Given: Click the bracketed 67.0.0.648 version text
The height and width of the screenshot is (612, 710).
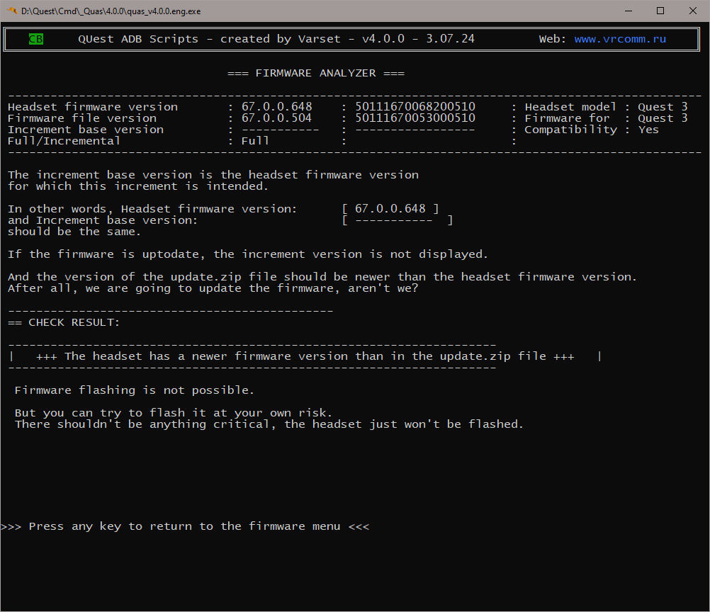Looking at the screenshot, I should tap(390, 209).
